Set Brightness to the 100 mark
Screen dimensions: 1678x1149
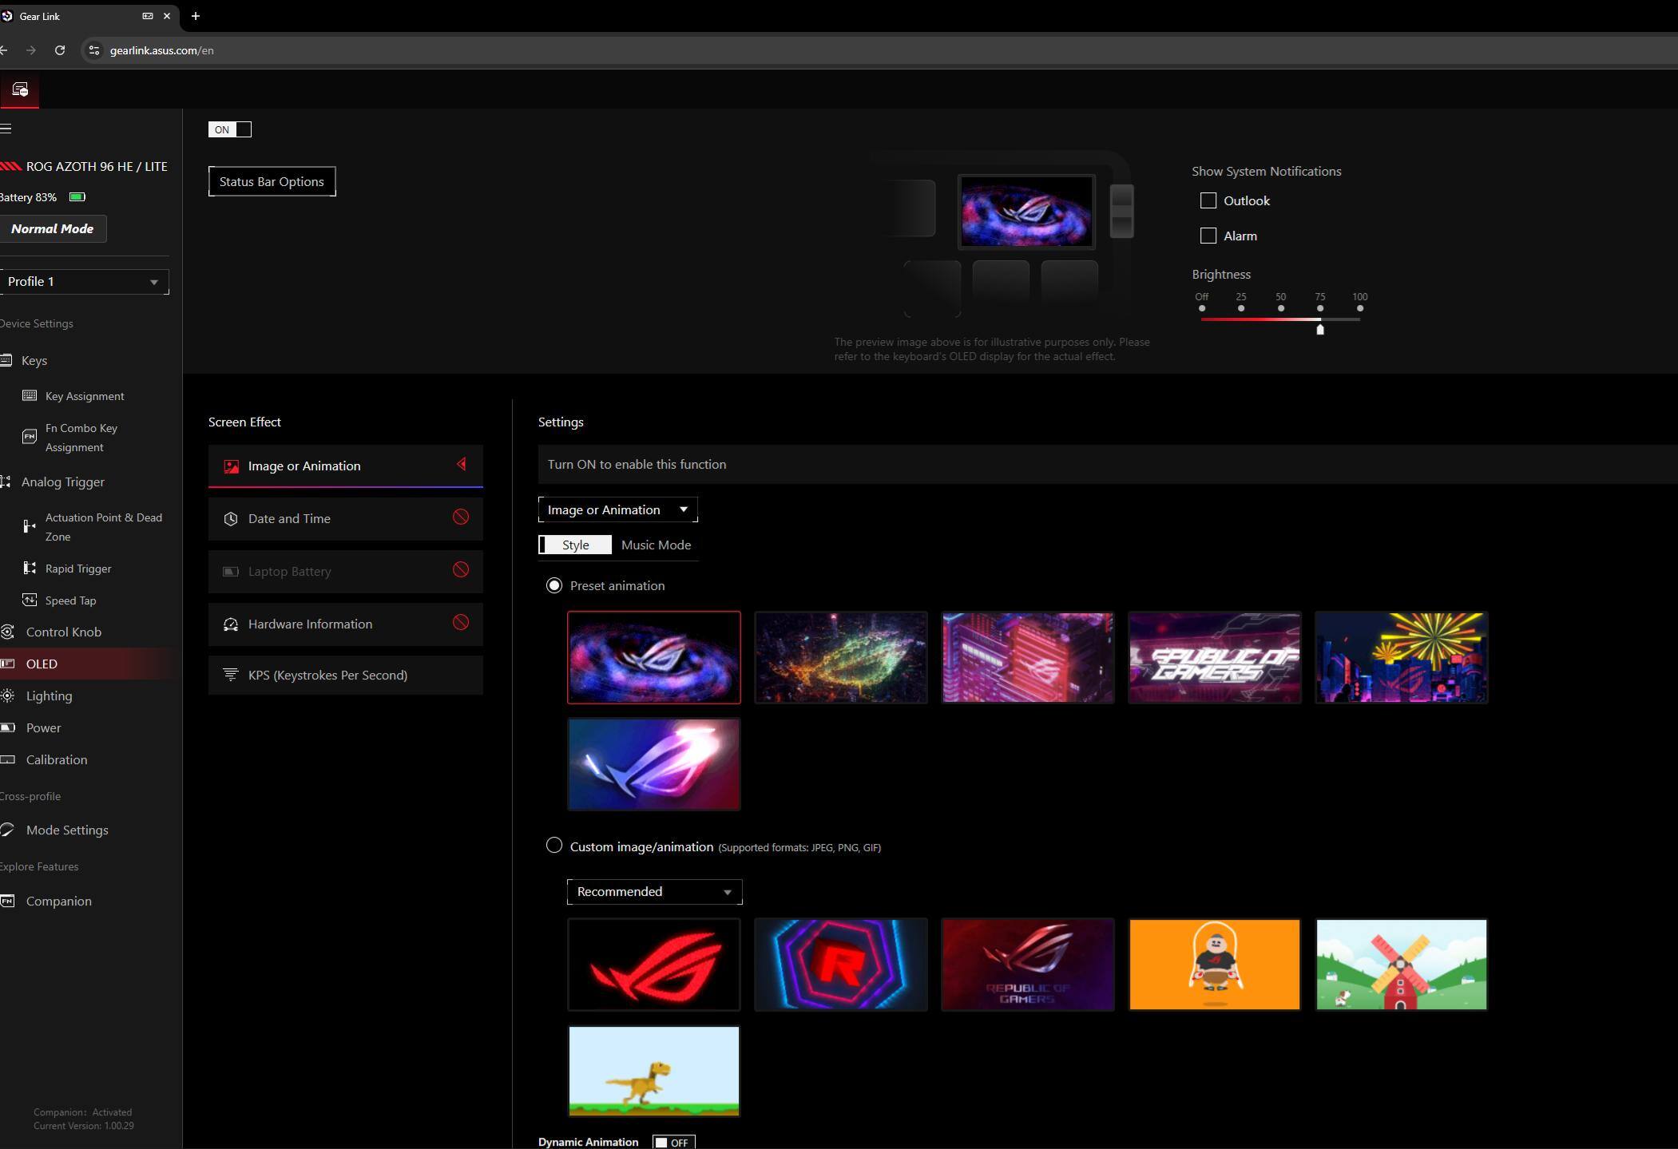click(x=1360, y=308)
